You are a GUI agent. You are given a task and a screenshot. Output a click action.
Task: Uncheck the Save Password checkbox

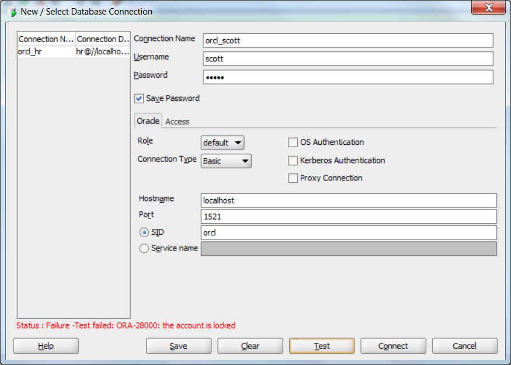point(139,98)
